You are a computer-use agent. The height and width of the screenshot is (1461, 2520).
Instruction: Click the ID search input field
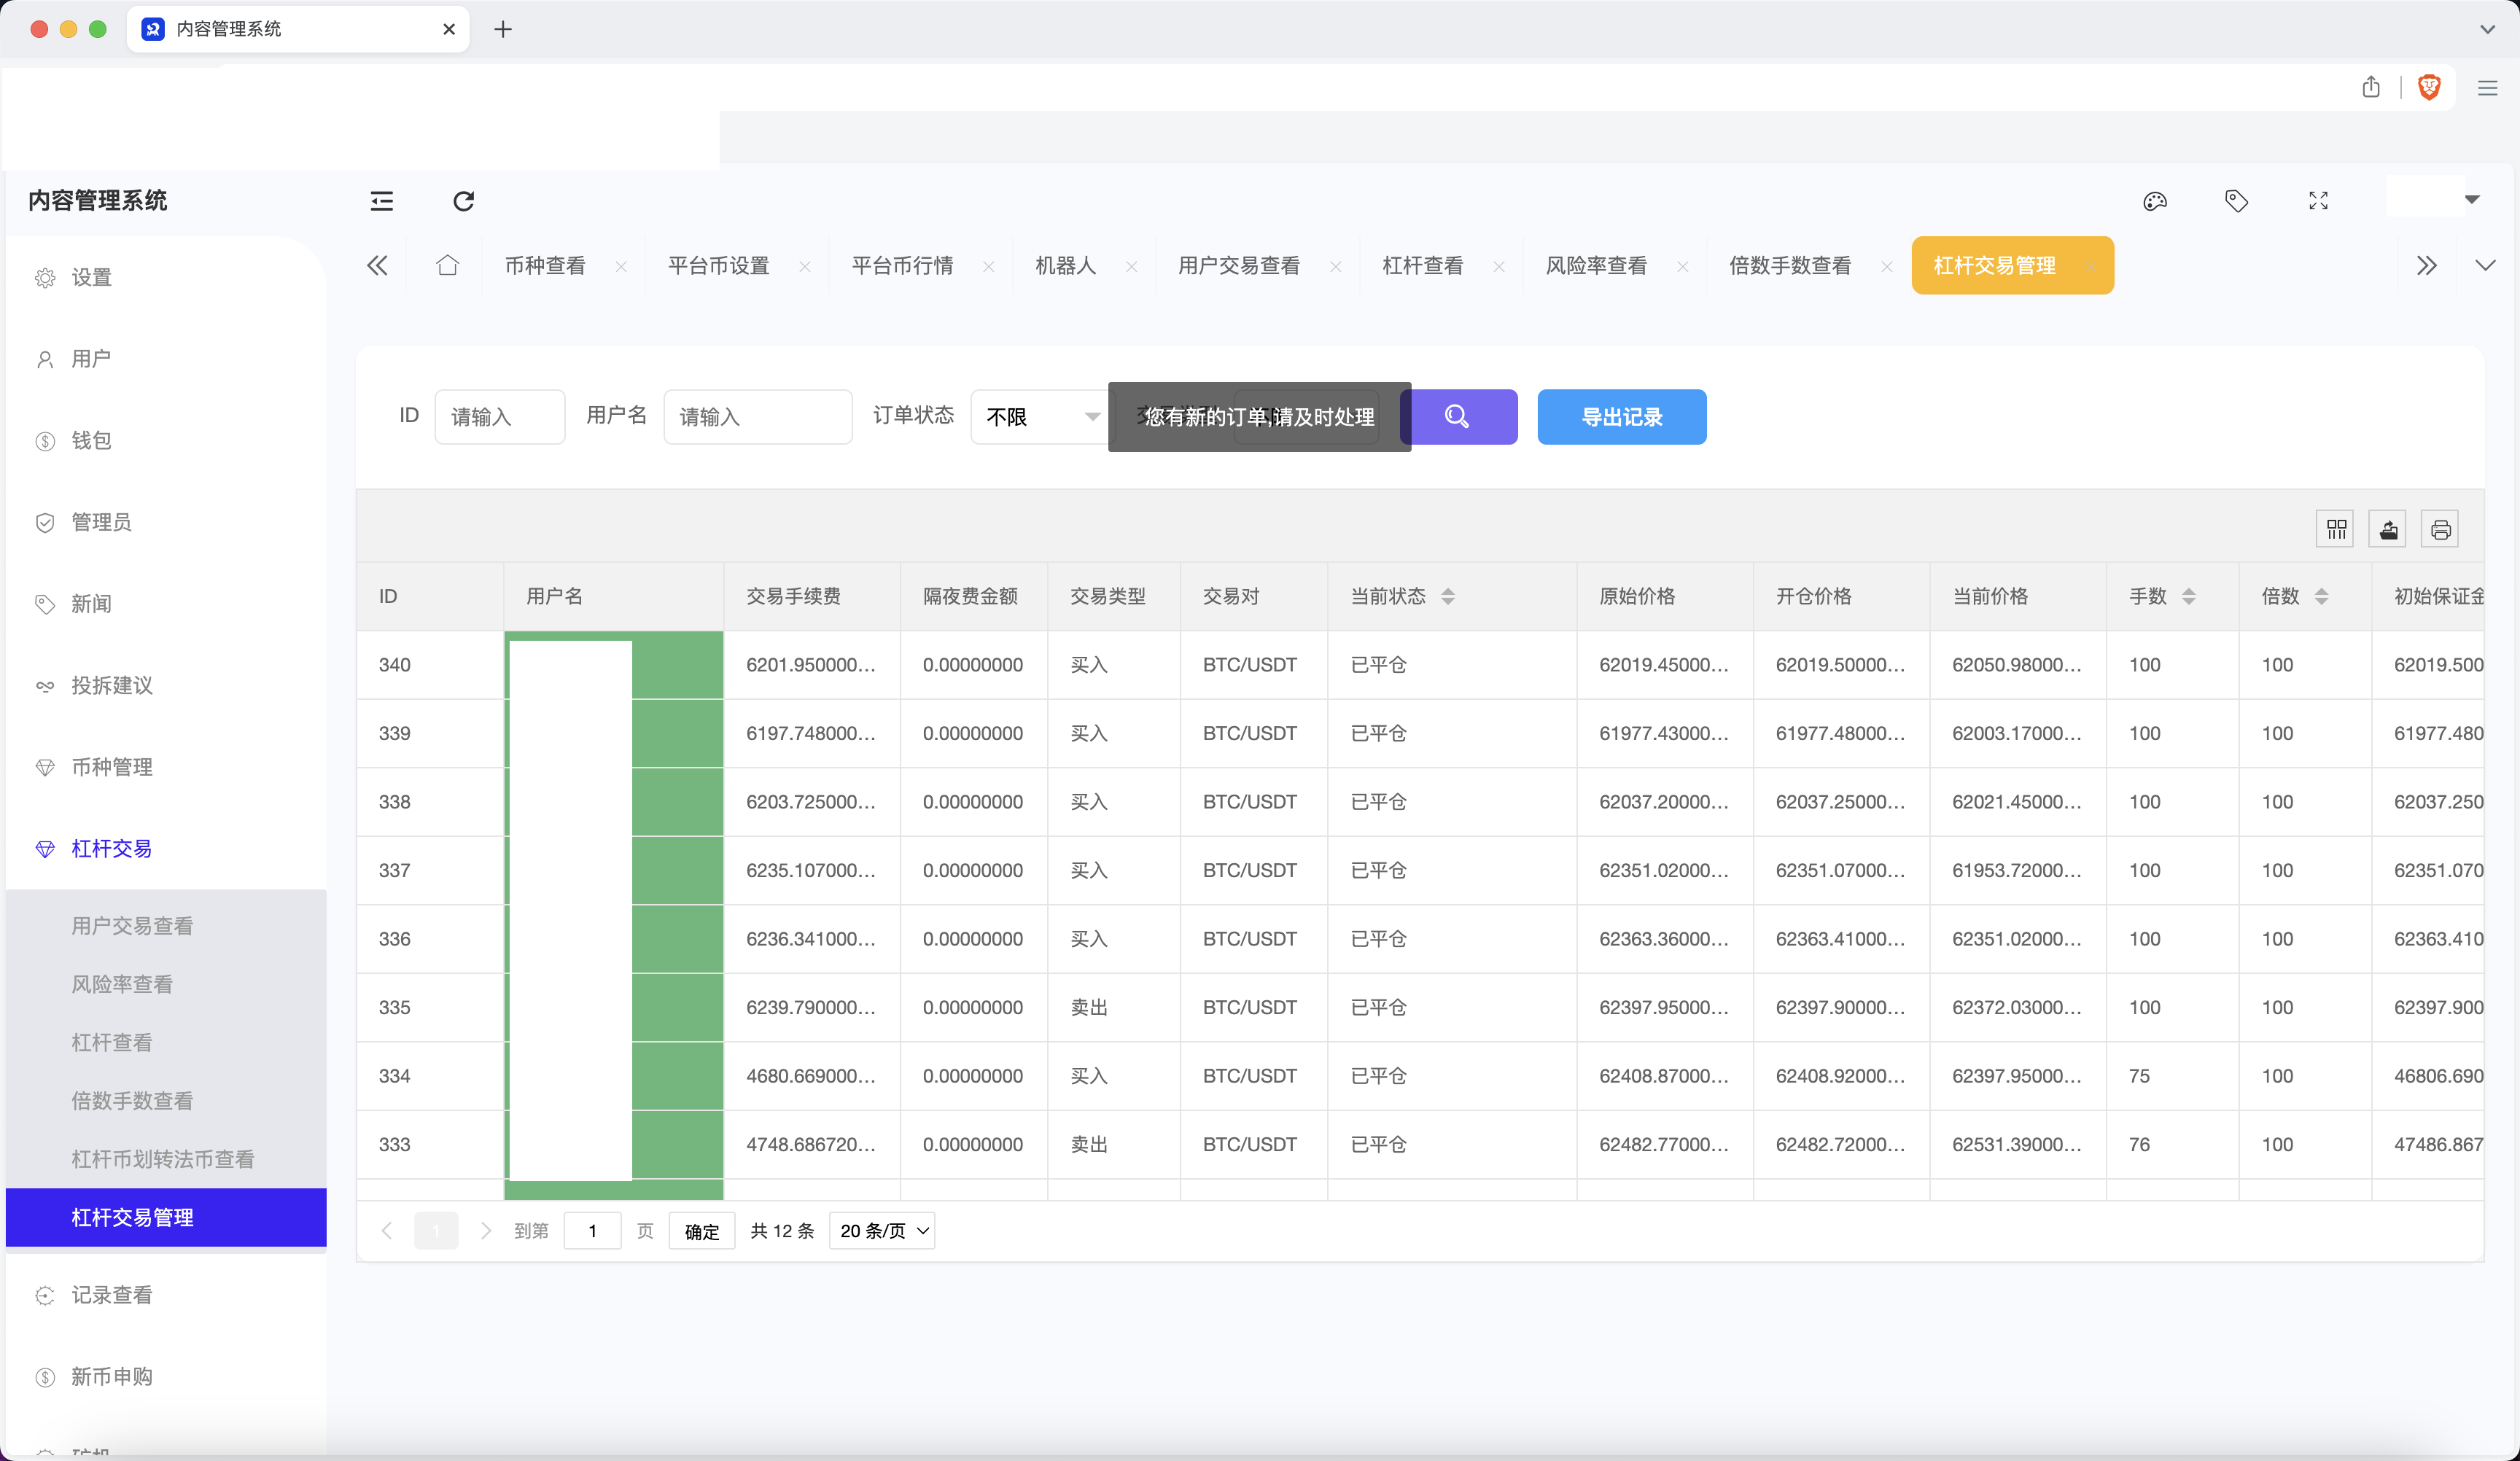[x=499, y=416]
